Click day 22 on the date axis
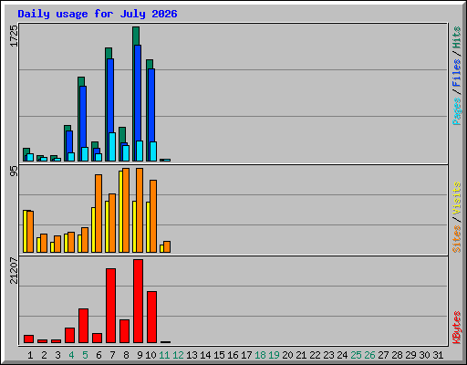This screenshot has width=467, height=365. click(x=315, y=355)
